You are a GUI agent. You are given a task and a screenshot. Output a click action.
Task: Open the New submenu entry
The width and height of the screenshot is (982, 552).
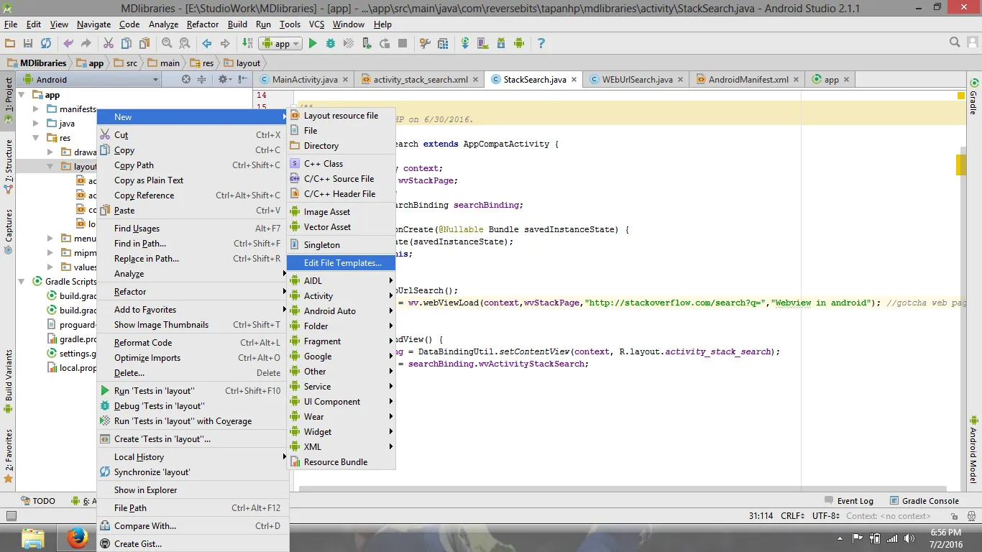(193, 117)
